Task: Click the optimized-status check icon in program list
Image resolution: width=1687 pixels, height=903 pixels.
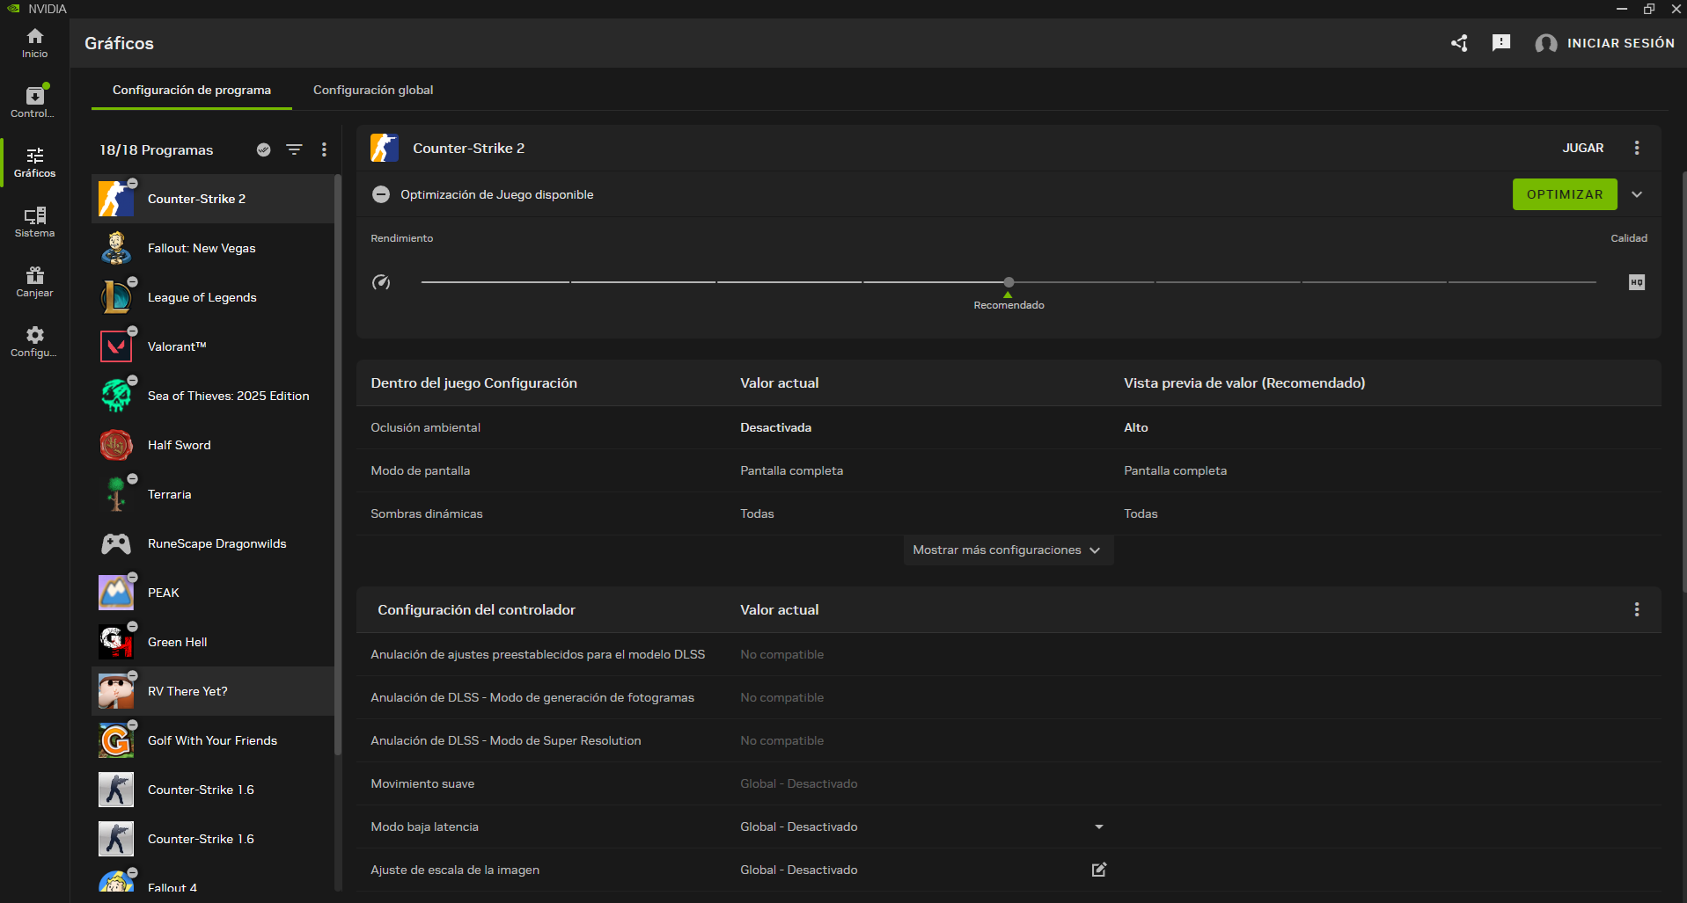Action: (263, 149)
